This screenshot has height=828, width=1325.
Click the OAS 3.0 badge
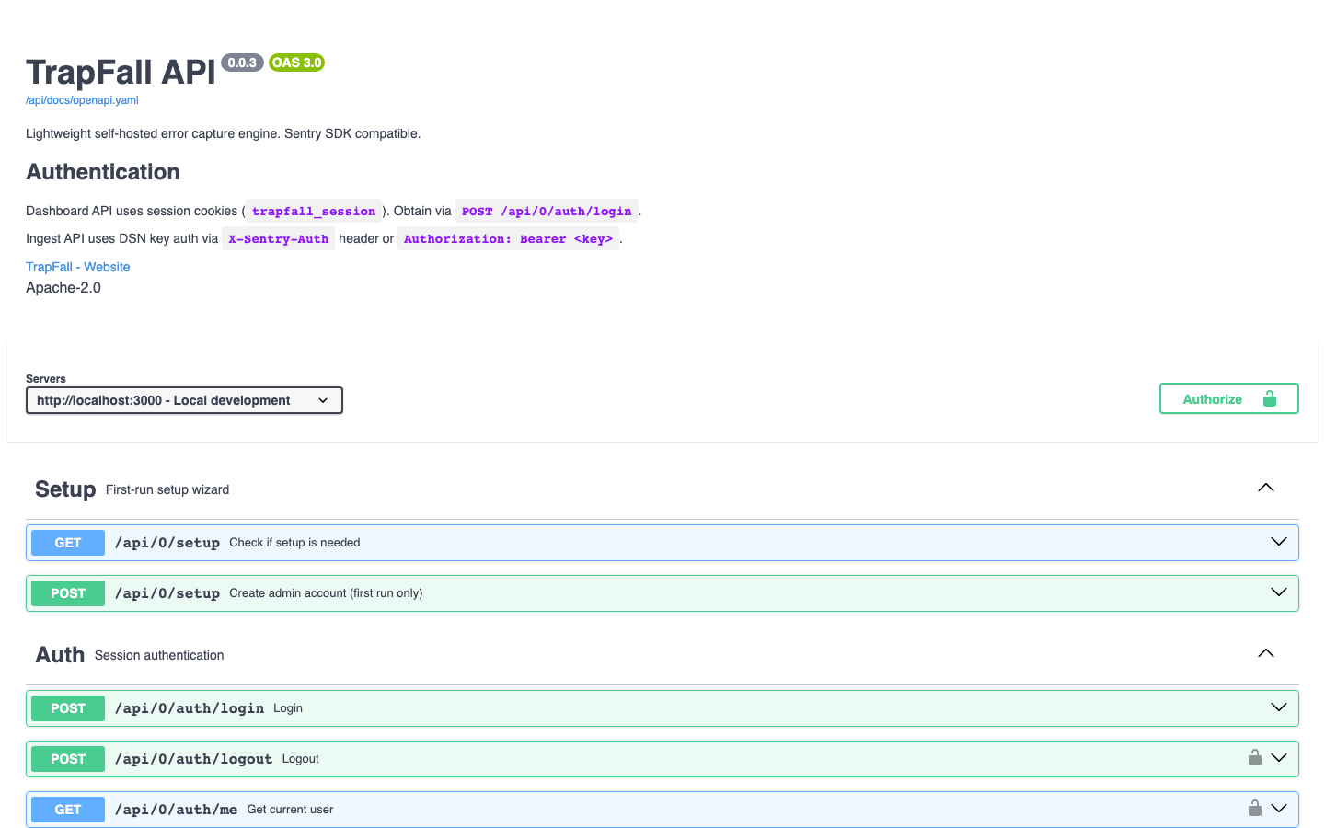click(296, 63)
